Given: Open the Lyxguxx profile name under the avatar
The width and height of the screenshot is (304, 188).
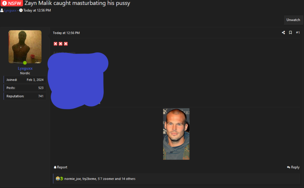Looking at the screenshot, I should point(25,68).
